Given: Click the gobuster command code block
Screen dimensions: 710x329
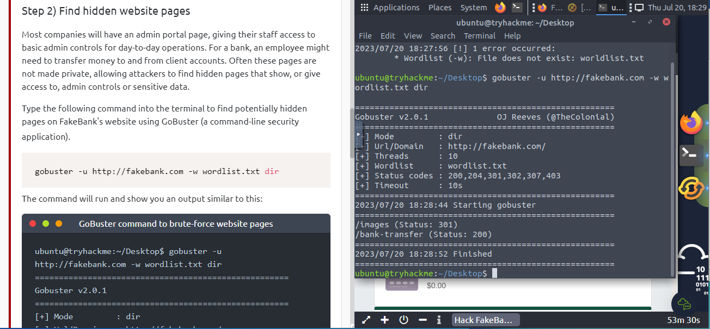Looking at the screenshot, I should click(176, 171).
